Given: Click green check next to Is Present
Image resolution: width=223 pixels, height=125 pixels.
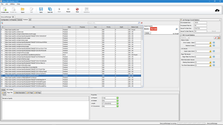Looking at the screenshot, I should (117, 98).
